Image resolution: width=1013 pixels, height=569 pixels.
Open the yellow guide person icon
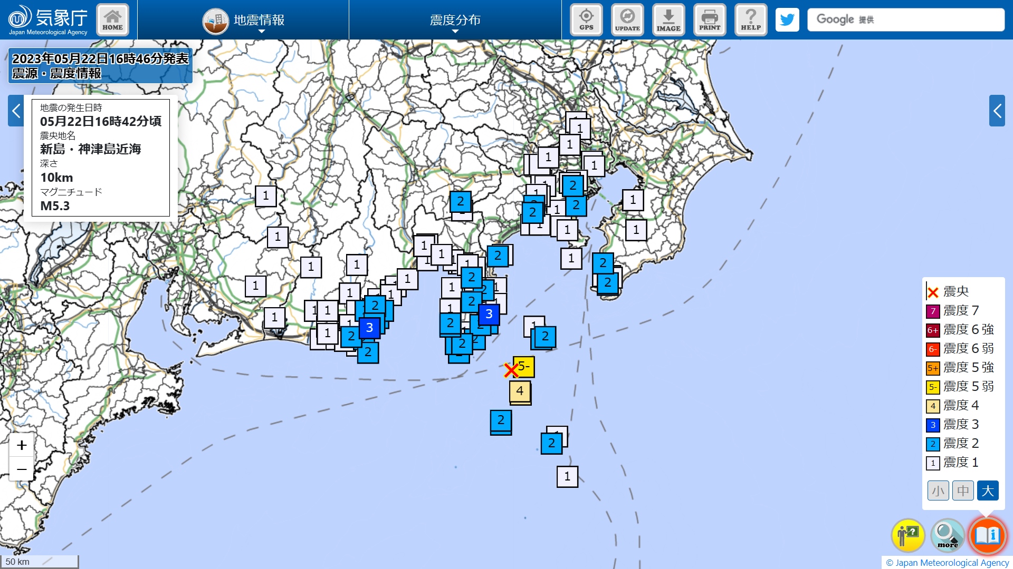tap(907, 536)
